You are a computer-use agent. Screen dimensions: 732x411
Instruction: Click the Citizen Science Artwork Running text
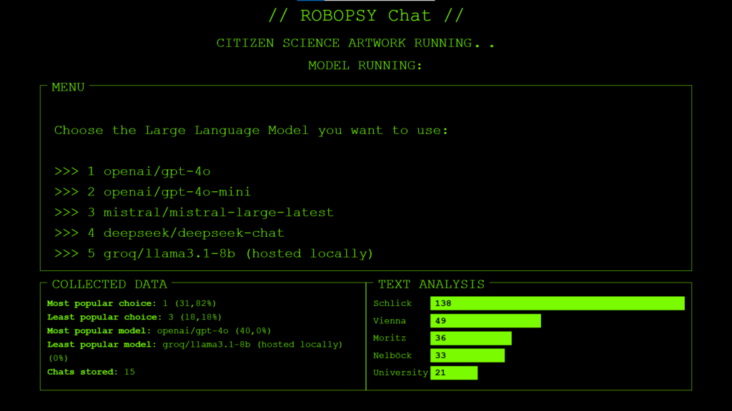pos(356,44)
